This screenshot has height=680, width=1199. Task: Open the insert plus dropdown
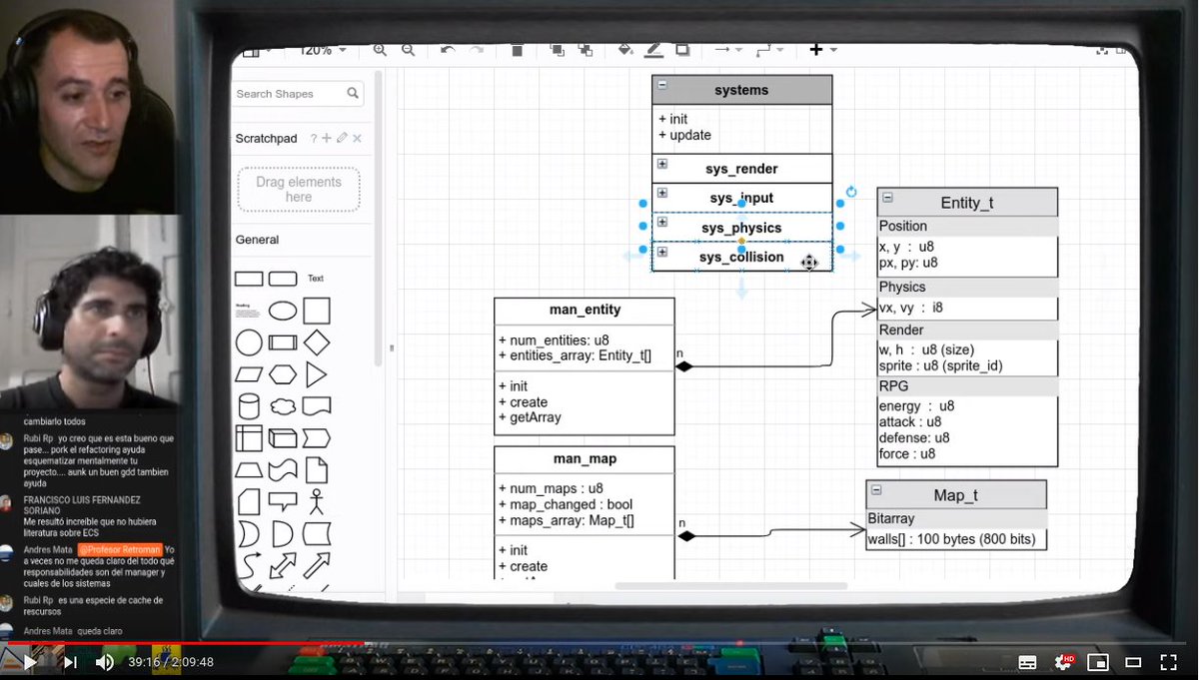click(x=822, y=50)
